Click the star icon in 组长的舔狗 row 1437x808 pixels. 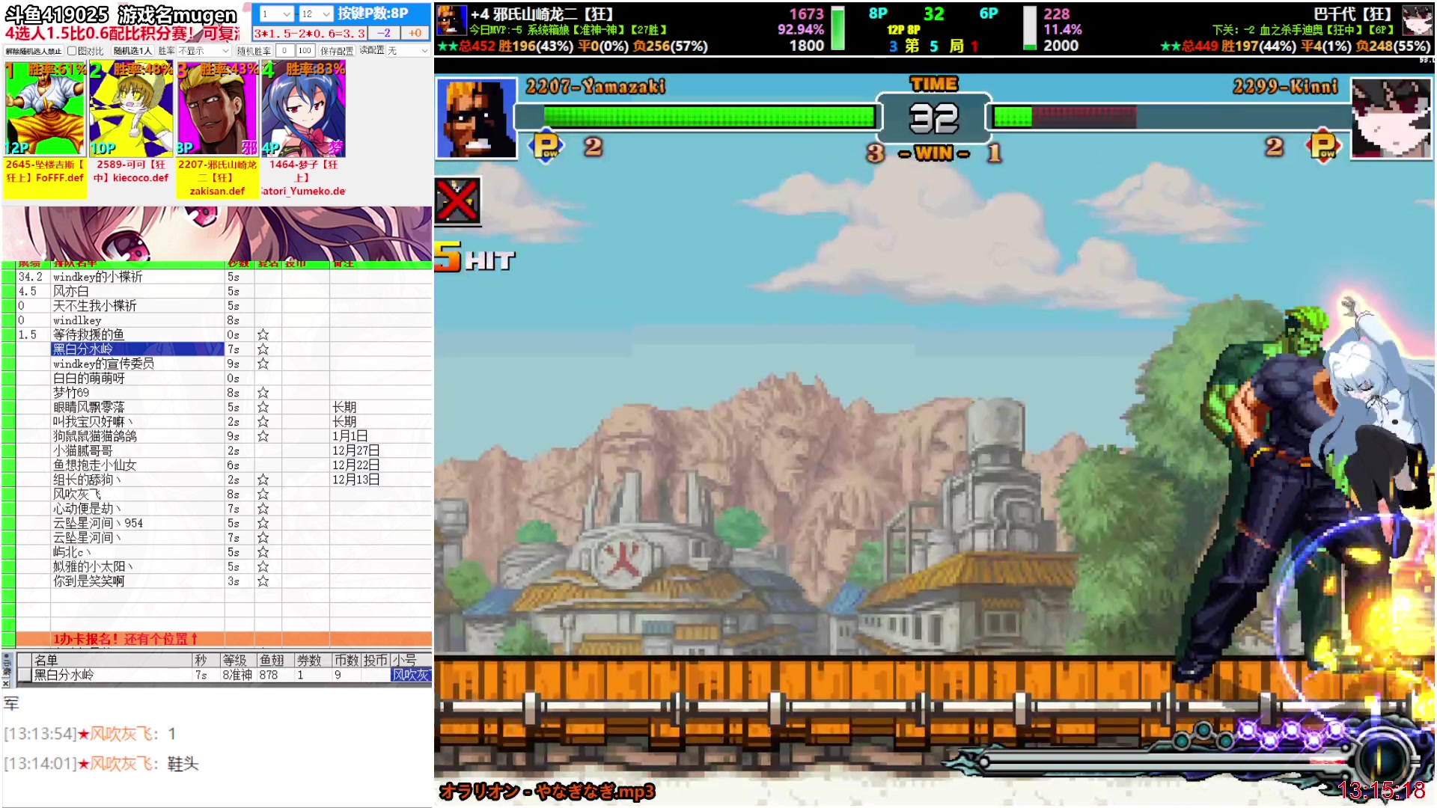tap(263, 480)
